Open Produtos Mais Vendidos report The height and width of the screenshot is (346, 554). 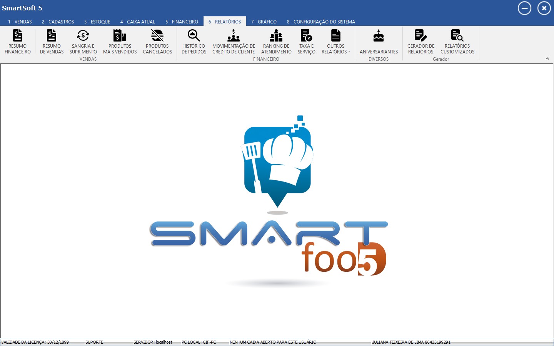click(120, 42)
